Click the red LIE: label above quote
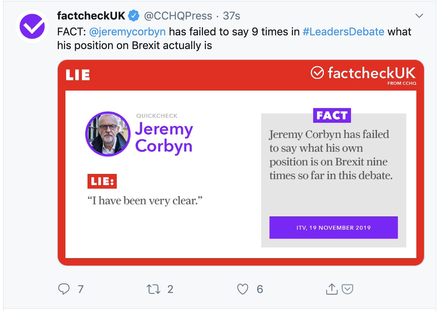Screen dimensions: 437x311 click(x=102, y=182)
